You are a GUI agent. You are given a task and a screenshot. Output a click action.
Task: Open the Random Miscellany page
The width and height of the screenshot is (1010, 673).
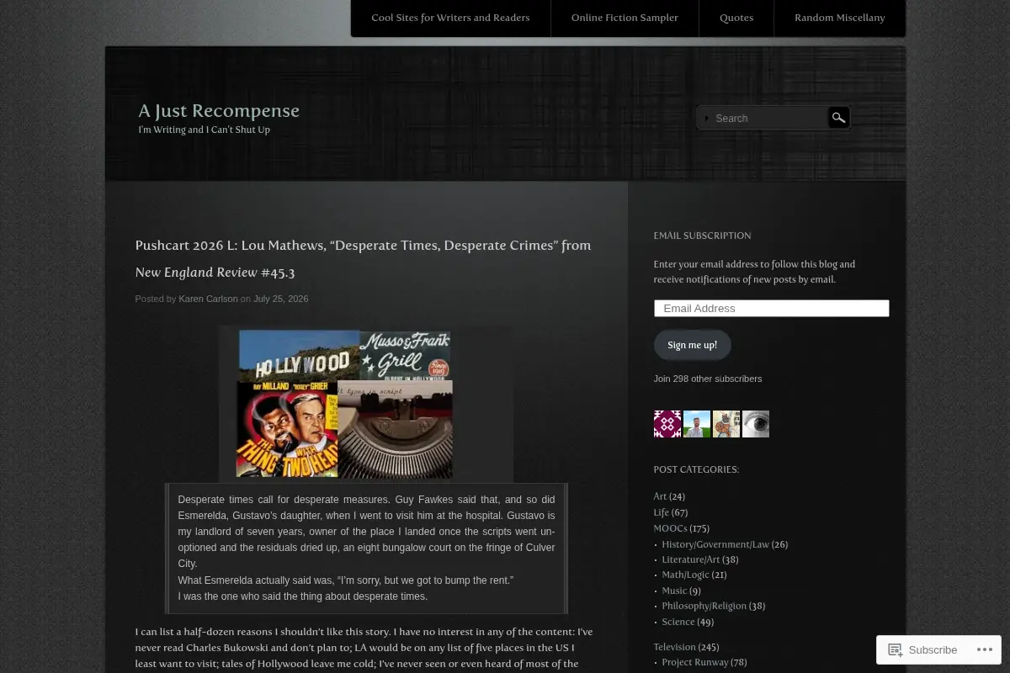(x=840, y=18)
